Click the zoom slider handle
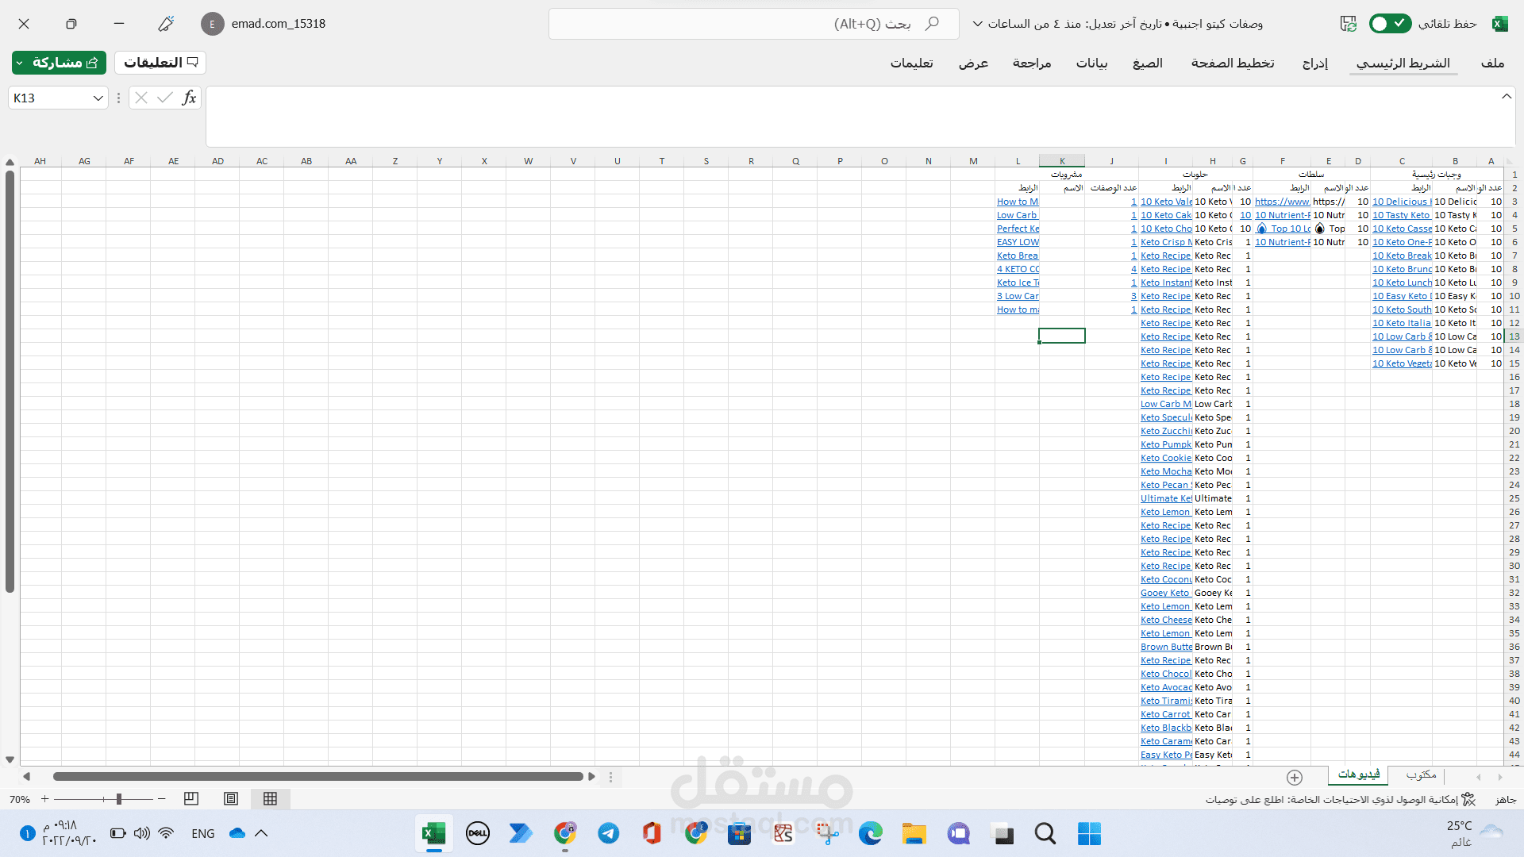 pyautogui.click(x=119, y=799)
